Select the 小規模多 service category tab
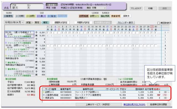177x109 pixels. (8, 16)
